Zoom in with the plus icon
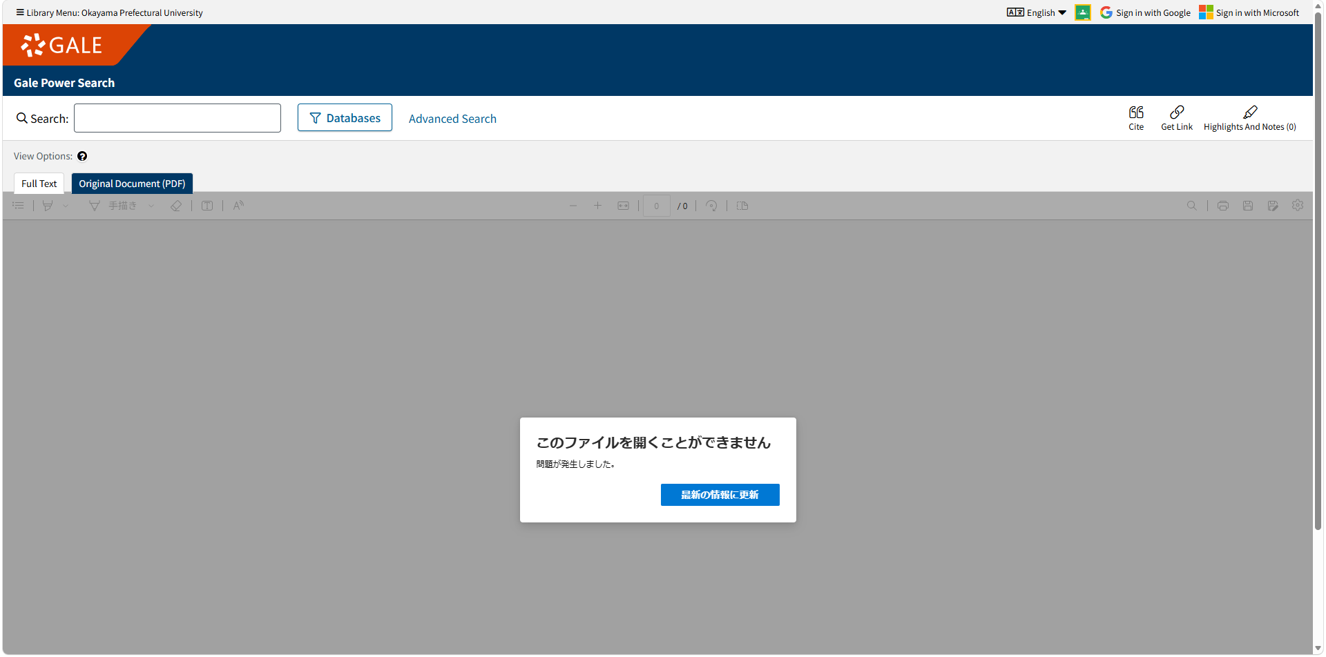This screenshot has height=657, width=1326. click(598, 206)
